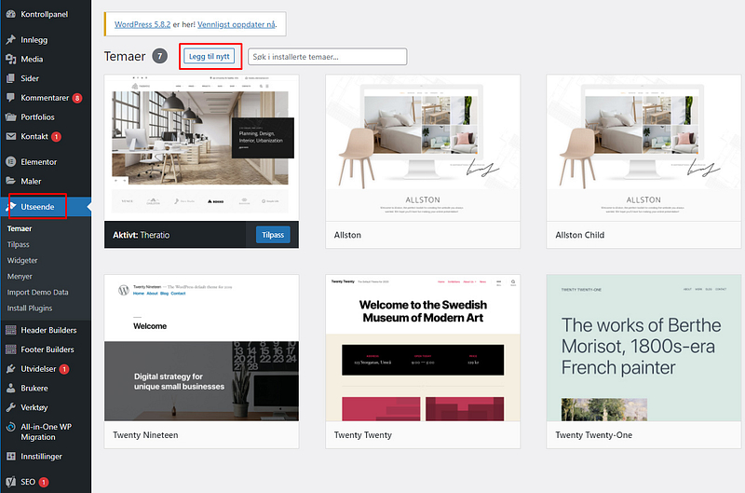Open the Utseende menu label
The height and width of the screenshot is (493, 745).
tap(37, 207)
